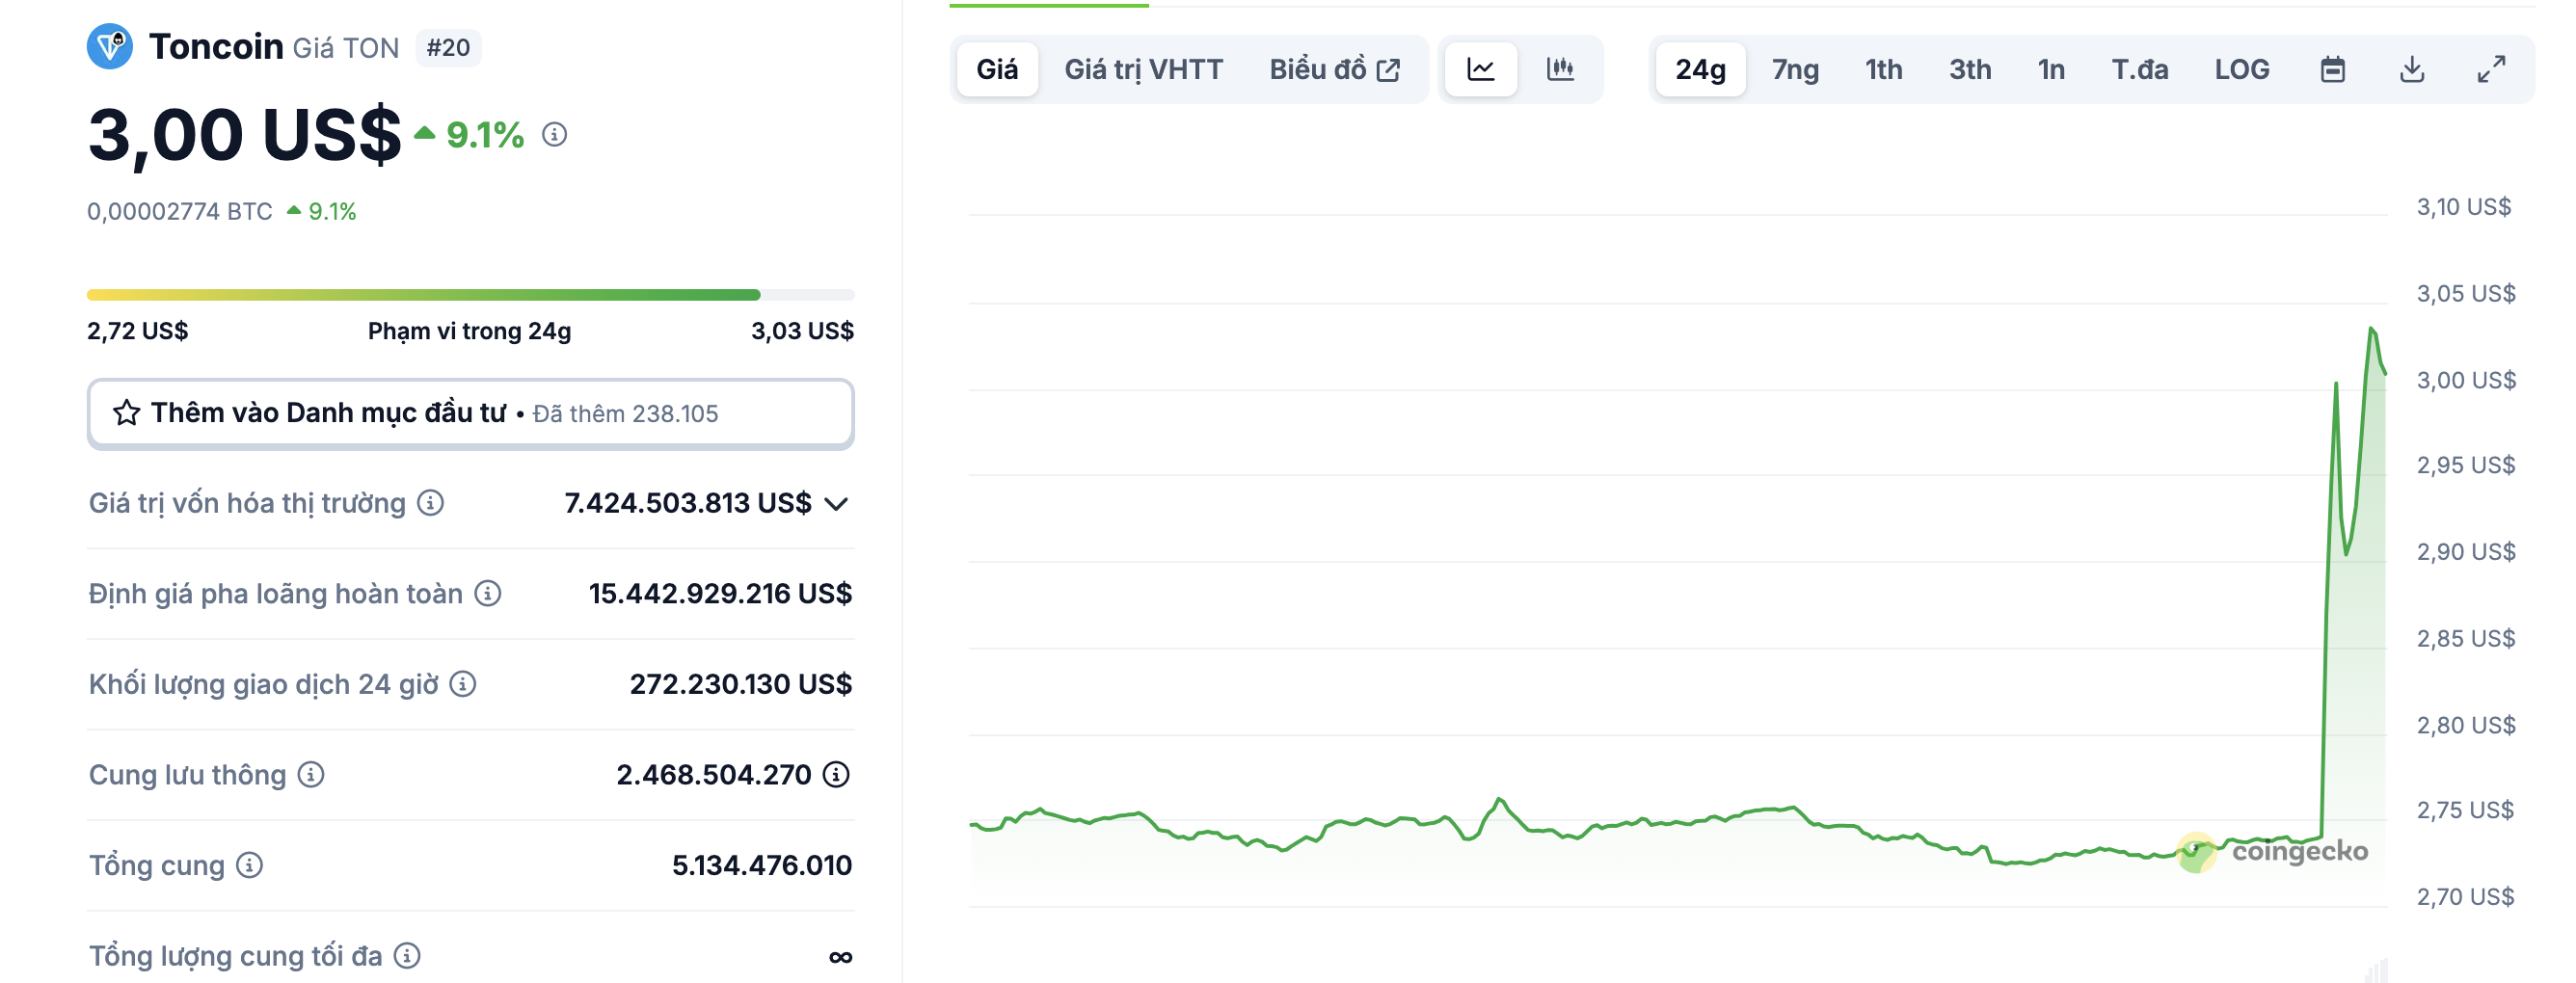Download the chart data

[2411, 69]
